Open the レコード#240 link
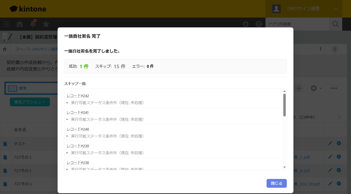Viewport: 351px width, 194px height. pyautogui.click(x=78, y=129)
